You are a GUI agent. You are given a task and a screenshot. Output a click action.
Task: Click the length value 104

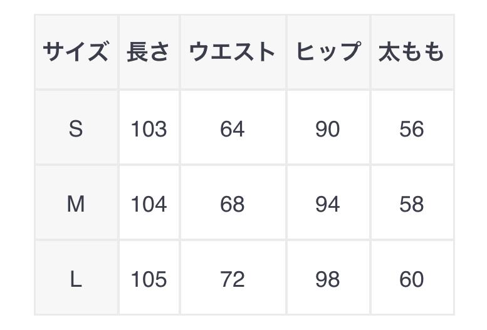149,204
